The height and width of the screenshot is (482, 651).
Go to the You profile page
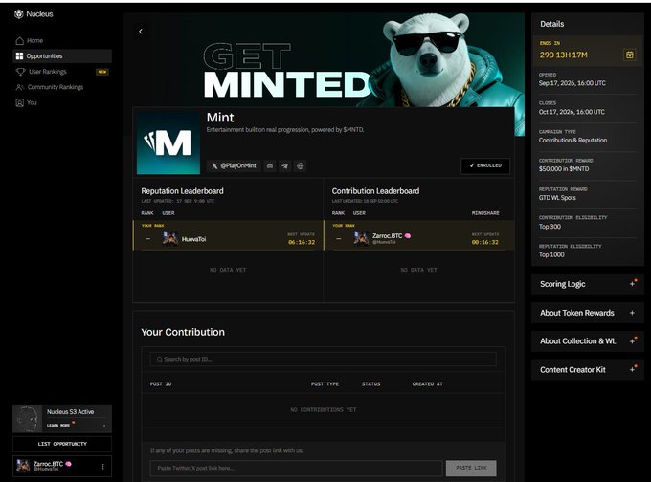62,102
